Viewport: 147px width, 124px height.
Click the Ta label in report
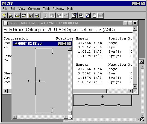6,60
